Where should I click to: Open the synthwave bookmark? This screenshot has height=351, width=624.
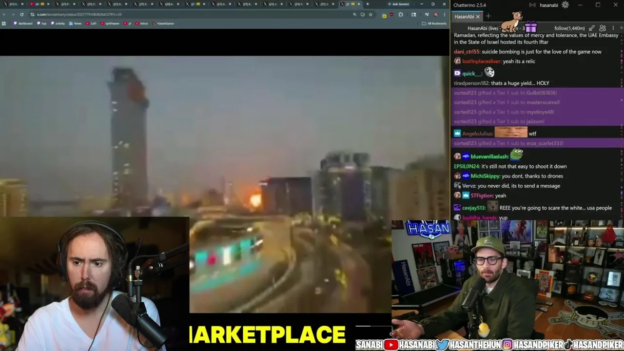110,23
